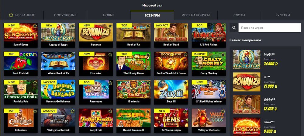The height and width of the screenshot is (136, 304).
Task: Click star on Patricks Pub tile
Action: [35, 83]
